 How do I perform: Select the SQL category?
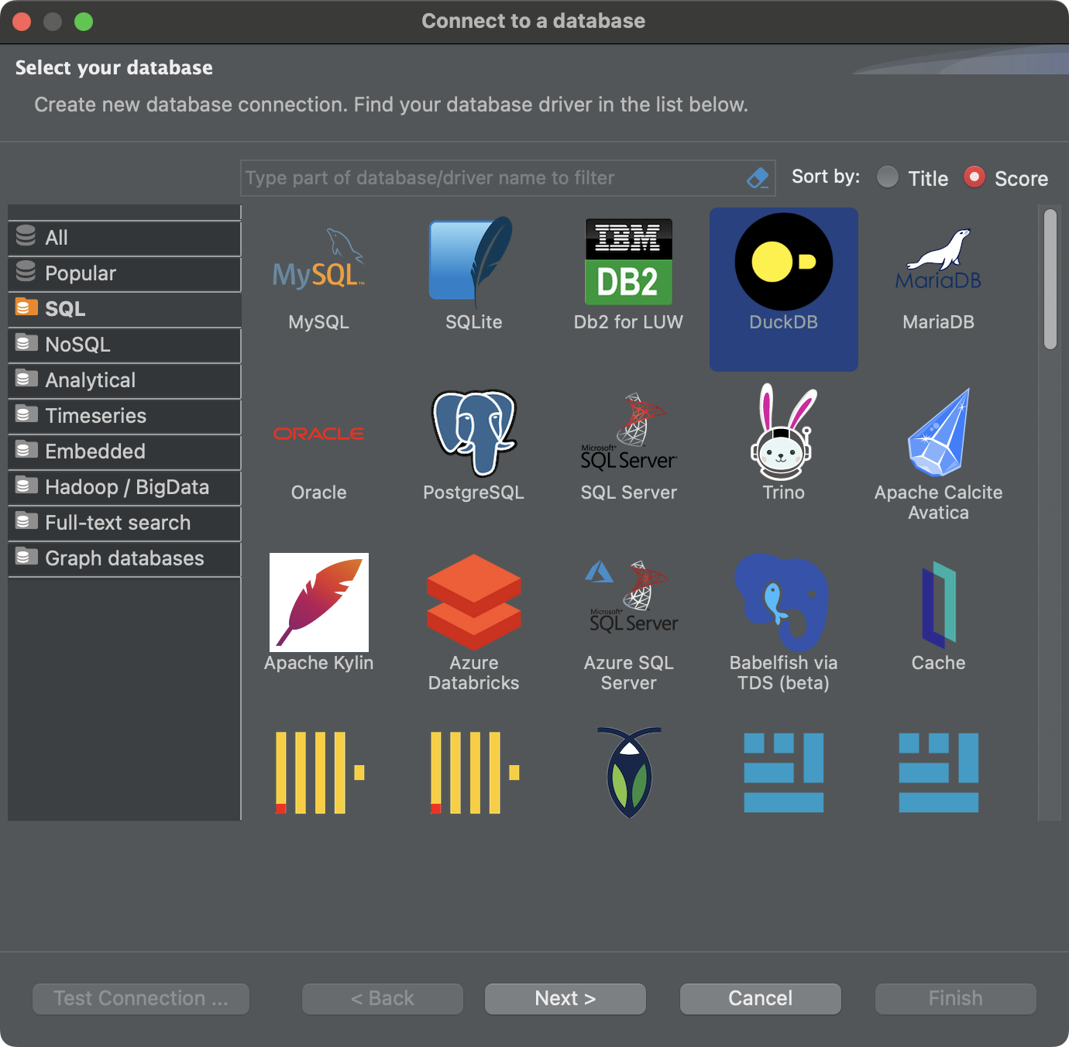[x=125, y=309]
